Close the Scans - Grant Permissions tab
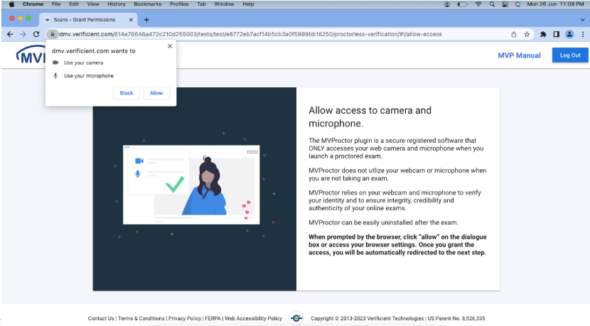Viewport: 590px width, 326px height. pyautogui.click(x=131, y=20)
